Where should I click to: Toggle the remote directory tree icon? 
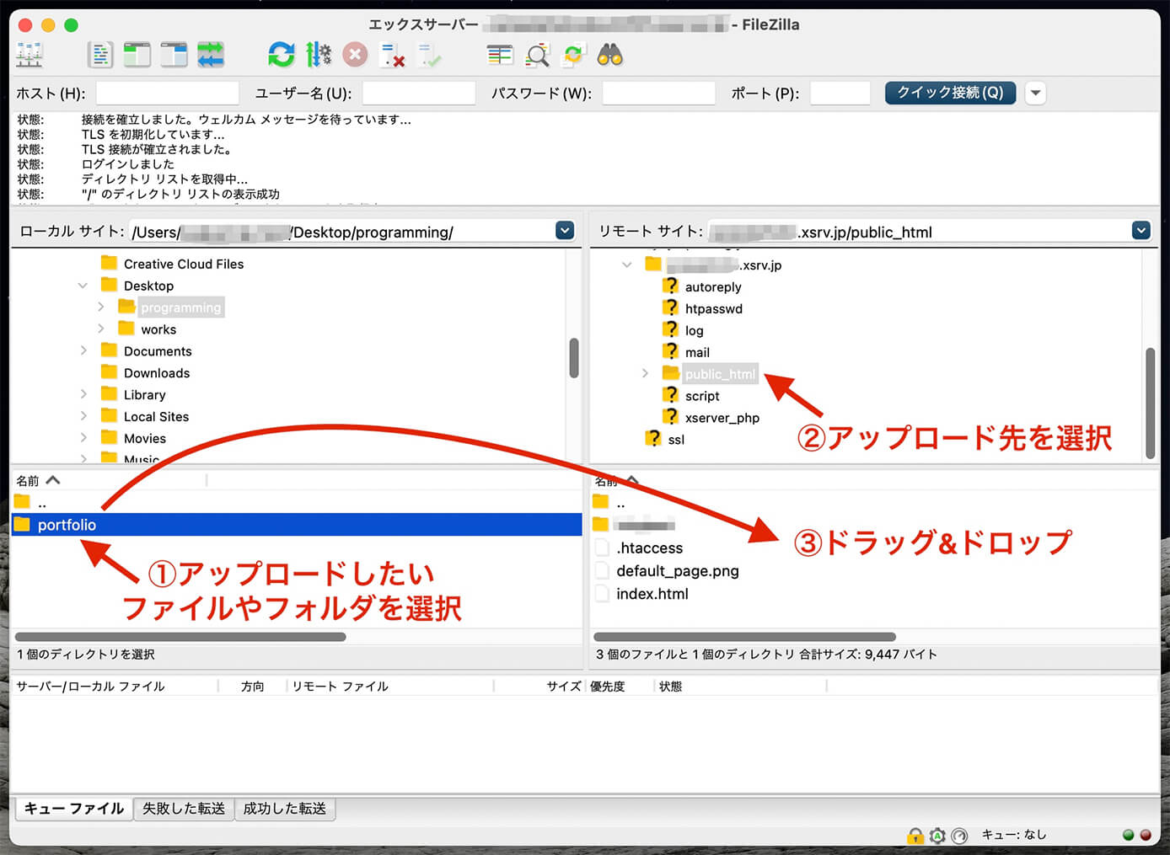[174, 56]
